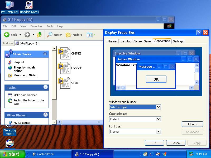The image size is (211, 158).
Task: Toggle the Folders pane button
Action: 74,35
